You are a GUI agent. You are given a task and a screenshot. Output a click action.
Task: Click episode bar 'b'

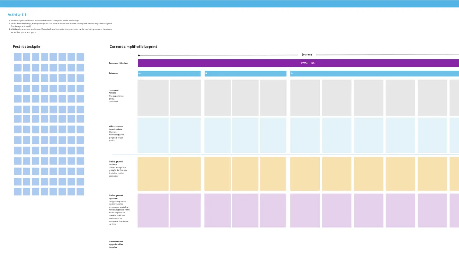point(245,73)
